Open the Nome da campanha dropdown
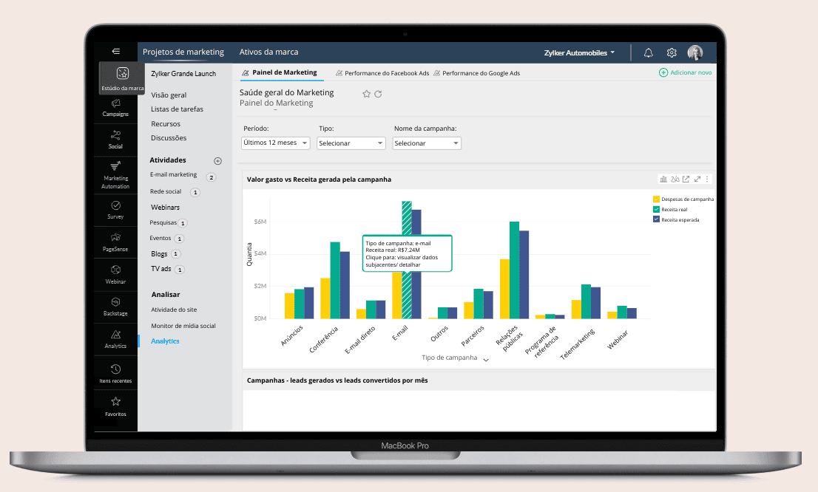 [427, 143]
